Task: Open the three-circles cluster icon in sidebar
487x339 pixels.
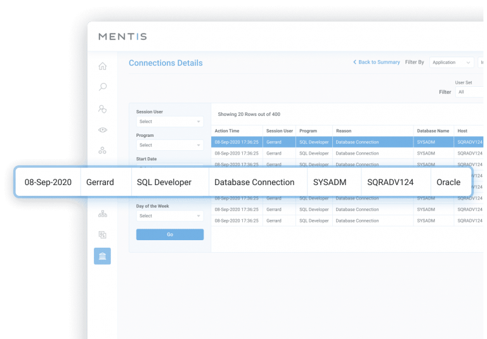Action: coord(102,151)
